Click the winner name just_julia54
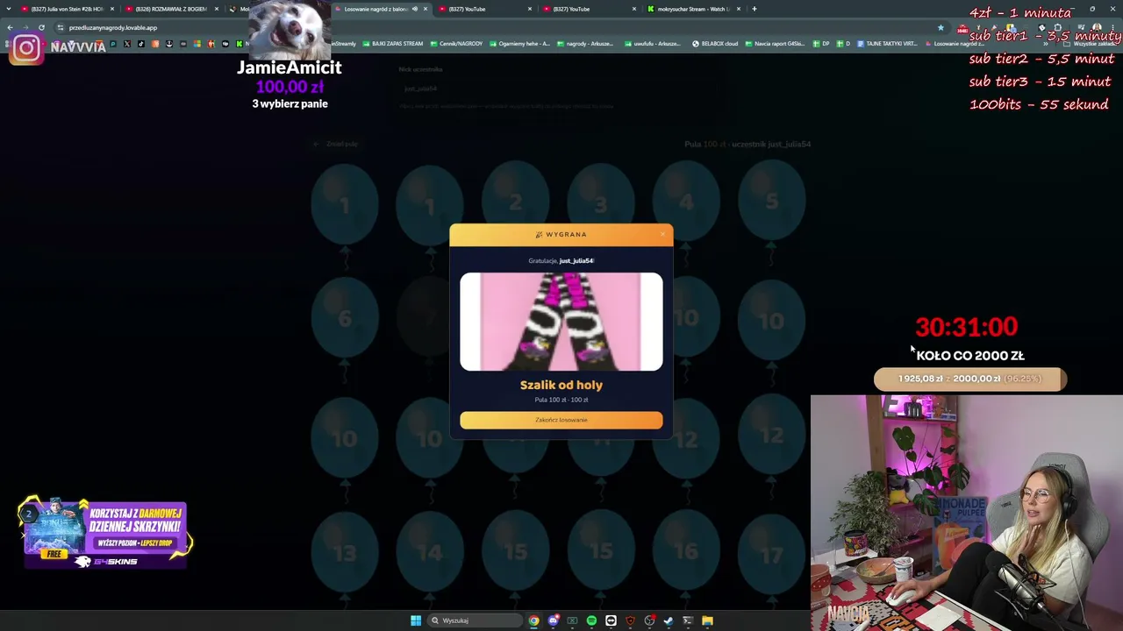1123x631 pixels. tap(576, 260)
